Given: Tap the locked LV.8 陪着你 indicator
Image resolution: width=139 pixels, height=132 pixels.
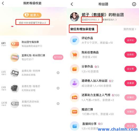Looking at the screenshot, I should tap(58, 88).
